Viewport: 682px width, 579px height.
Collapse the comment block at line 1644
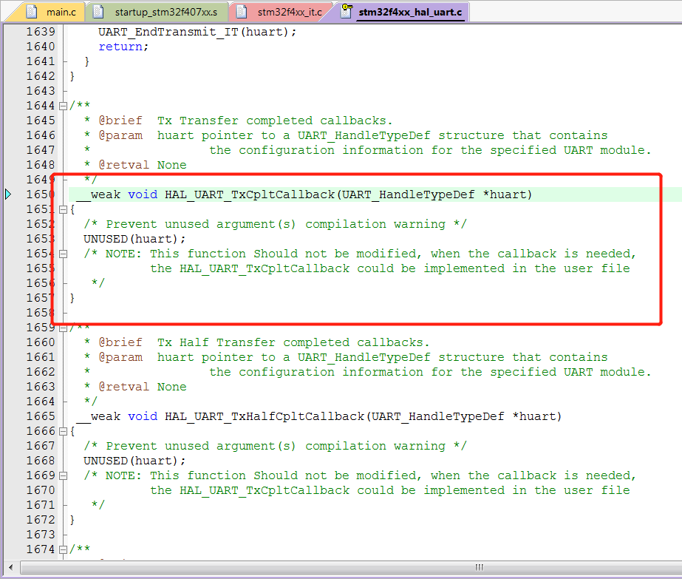tap(63, 106)
